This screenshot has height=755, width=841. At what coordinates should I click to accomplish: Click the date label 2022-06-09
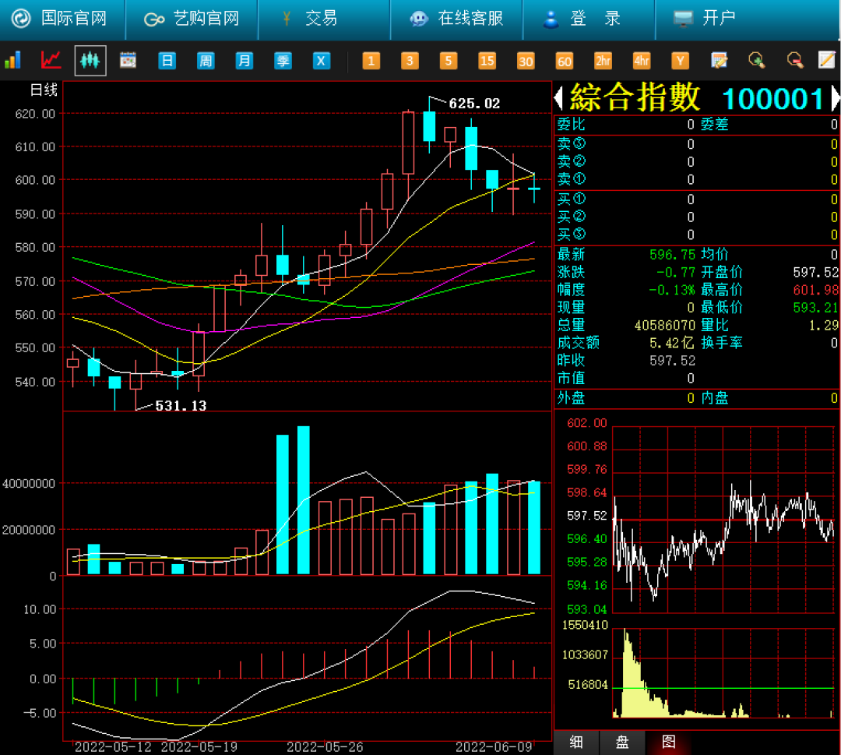point(494,747)
